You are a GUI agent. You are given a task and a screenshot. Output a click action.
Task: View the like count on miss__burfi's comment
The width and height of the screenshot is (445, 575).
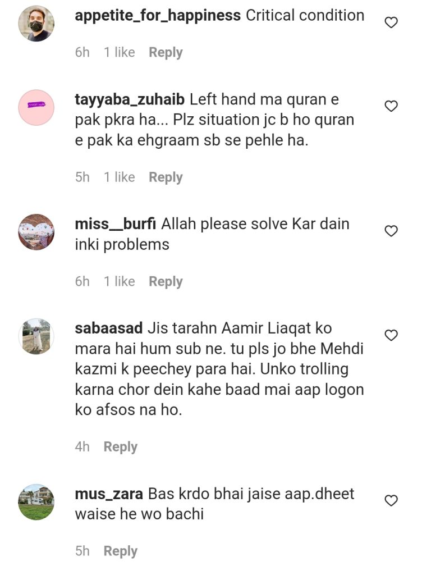(119, 281)
